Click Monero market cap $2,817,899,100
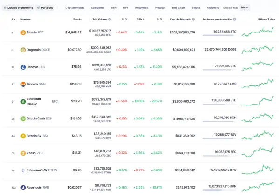 tap(184, 84)
